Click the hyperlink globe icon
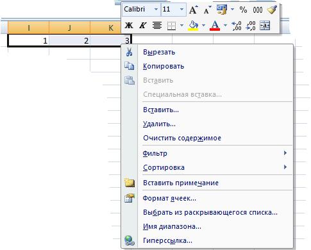Viewport: 311px width, 250px height. tap(130, 240)
